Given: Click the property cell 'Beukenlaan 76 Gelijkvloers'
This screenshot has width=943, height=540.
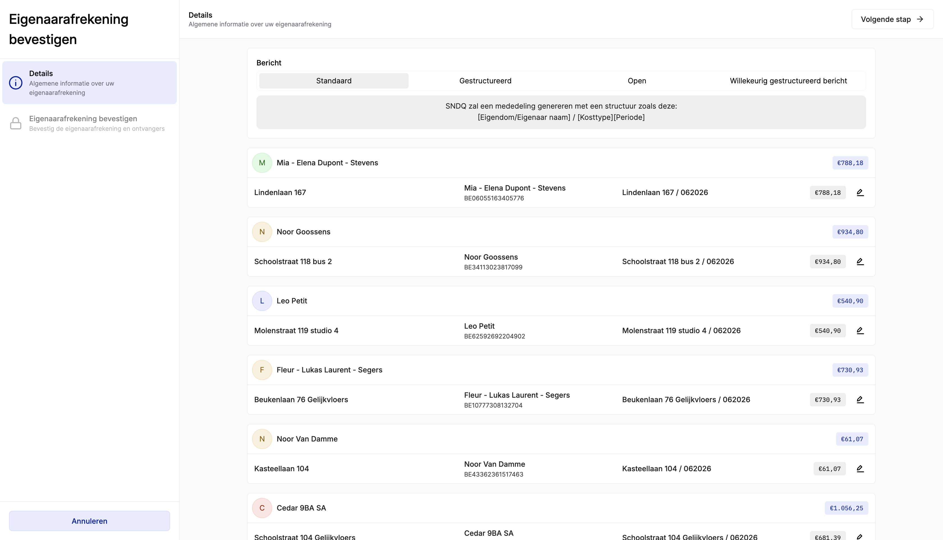Looking at the screenshot, I should [x=301, y=399].
